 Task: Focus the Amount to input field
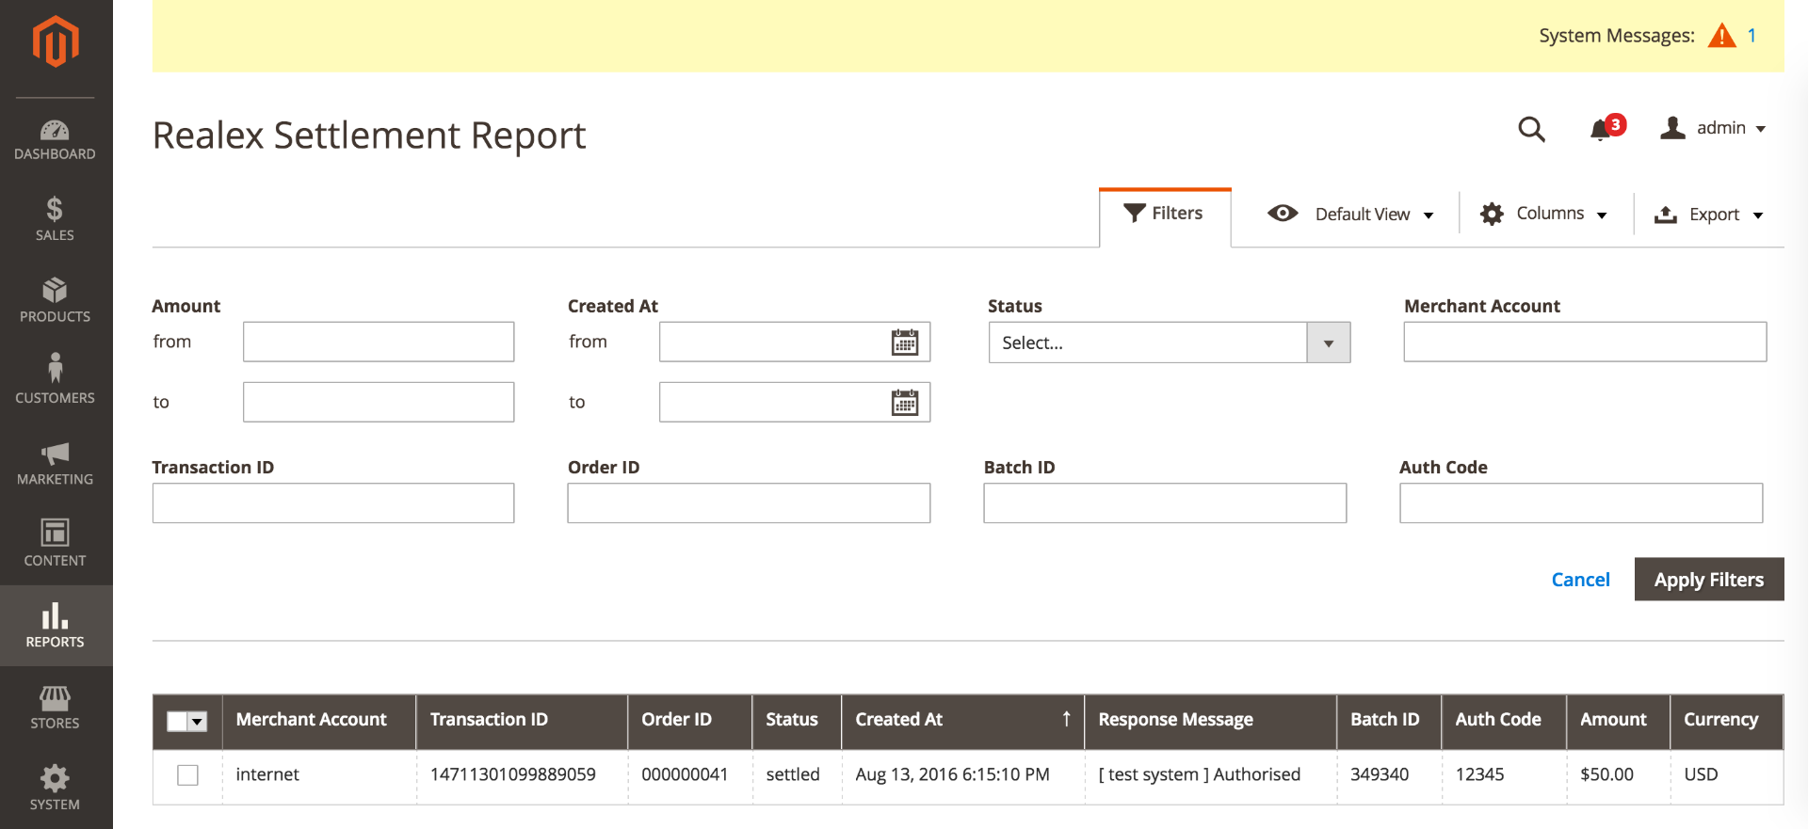coord(379,402)
